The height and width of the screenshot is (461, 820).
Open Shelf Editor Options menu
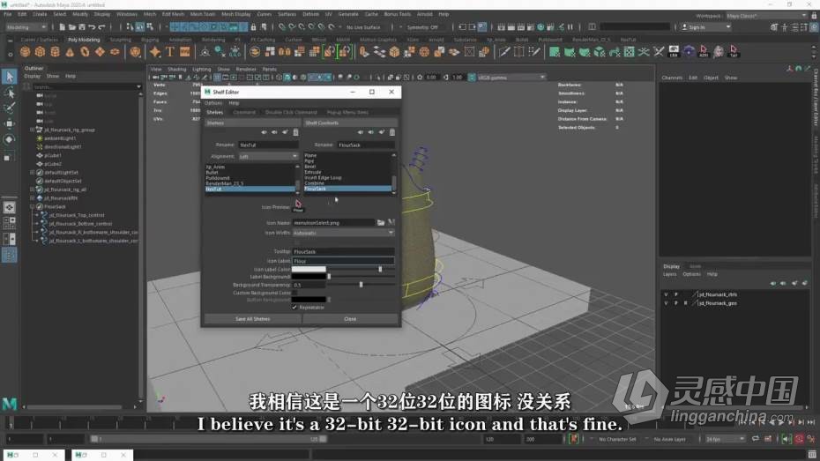click(x=213, y=103)
